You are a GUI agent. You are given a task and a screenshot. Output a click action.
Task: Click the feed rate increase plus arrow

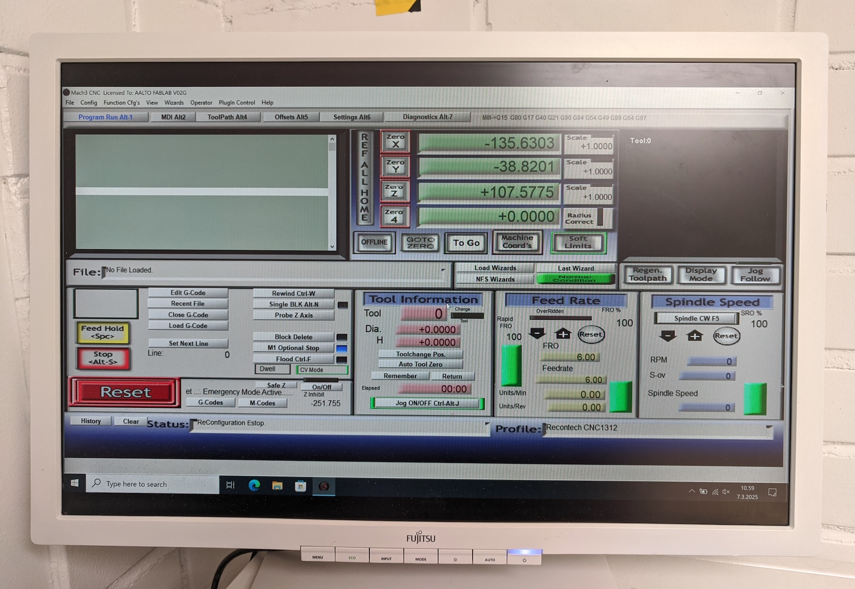[563, 334]
